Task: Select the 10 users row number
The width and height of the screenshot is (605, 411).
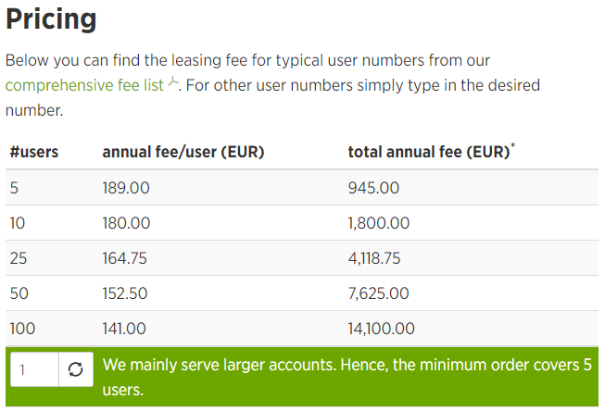Action: 18,223
